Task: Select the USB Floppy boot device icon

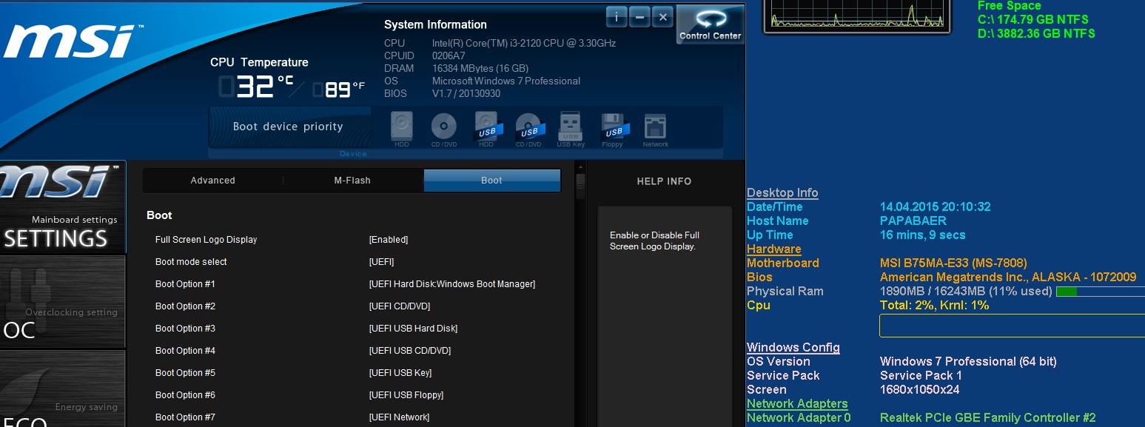Action: (612, 127)
